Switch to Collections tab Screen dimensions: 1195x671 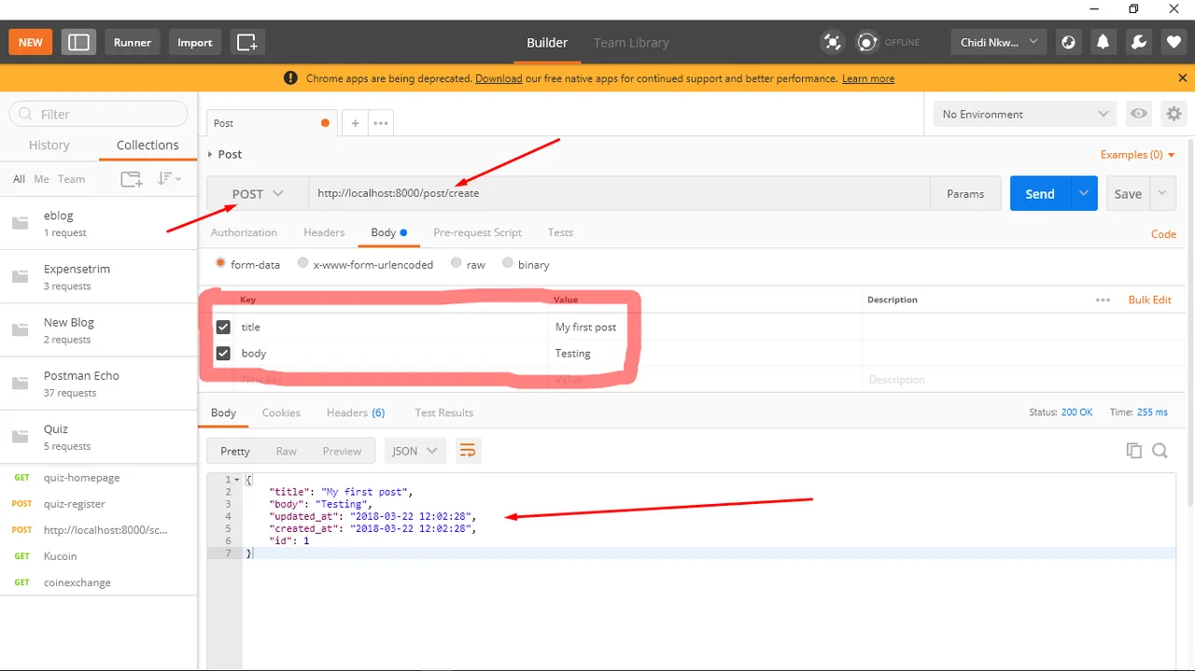coord(148,145)
